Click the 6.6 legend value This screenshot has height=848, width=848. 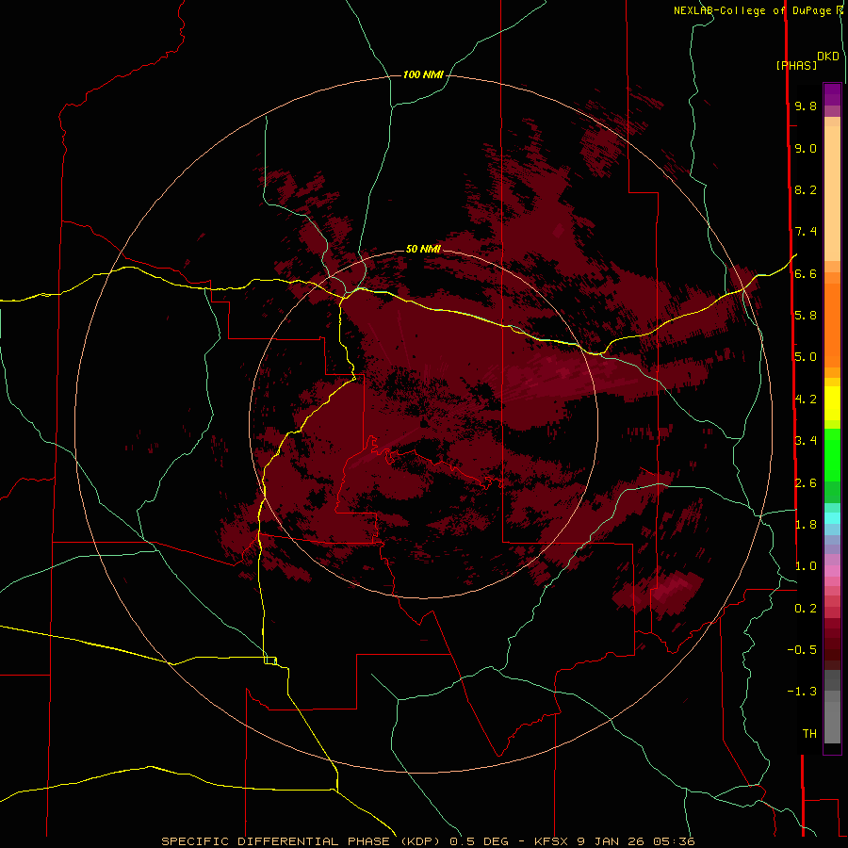(x=806, y=273)
